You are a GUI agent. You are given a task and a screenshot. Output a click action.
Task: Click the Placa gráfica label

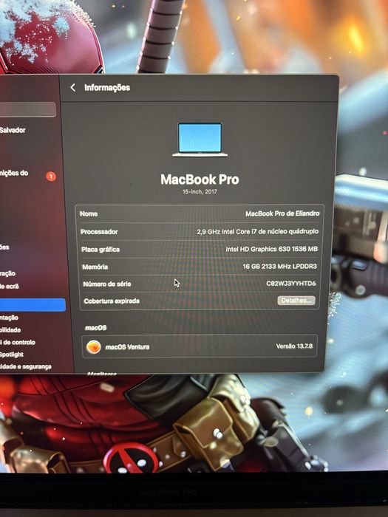(x=101, y=250)
